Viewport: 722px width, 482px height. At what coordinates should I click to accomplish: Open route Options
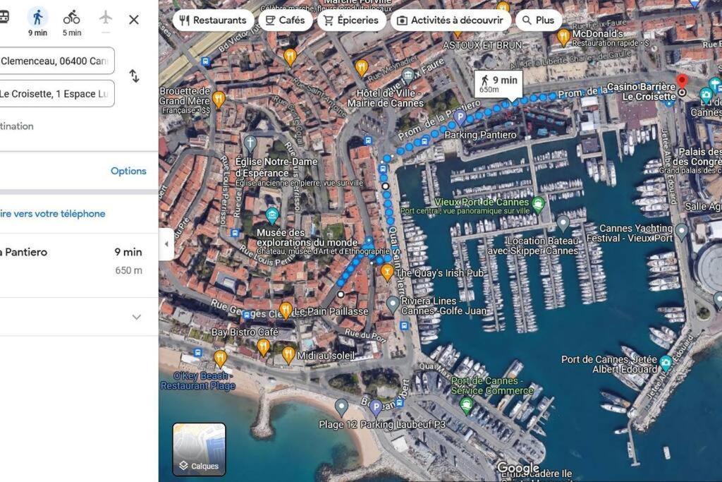[x=128, y=171]
